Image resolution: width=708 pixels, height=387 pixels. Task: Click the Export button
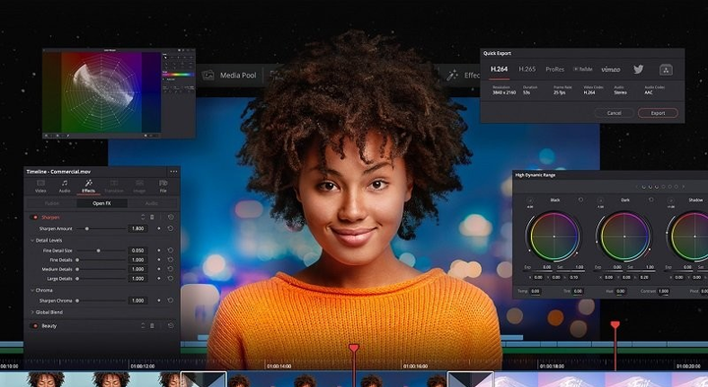658,113
